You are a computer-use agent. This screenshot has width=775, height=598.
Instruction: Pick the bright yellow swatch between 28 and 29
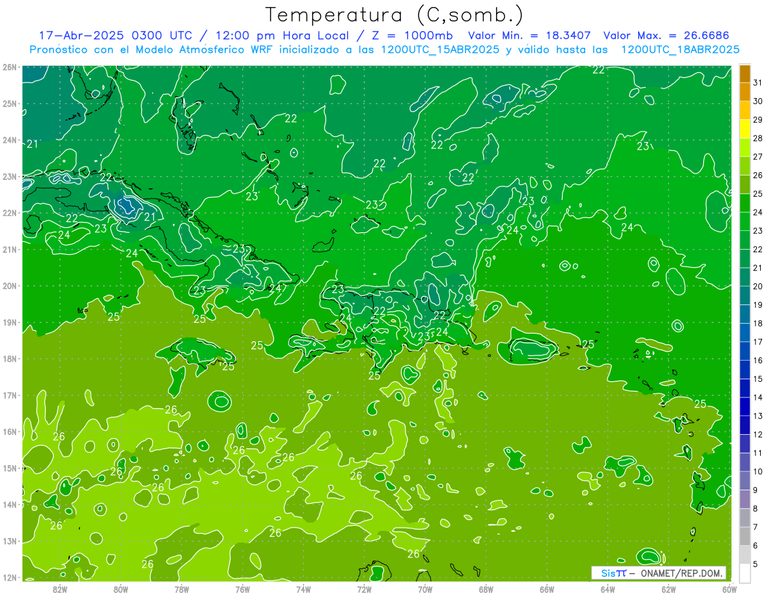point(745,129)
